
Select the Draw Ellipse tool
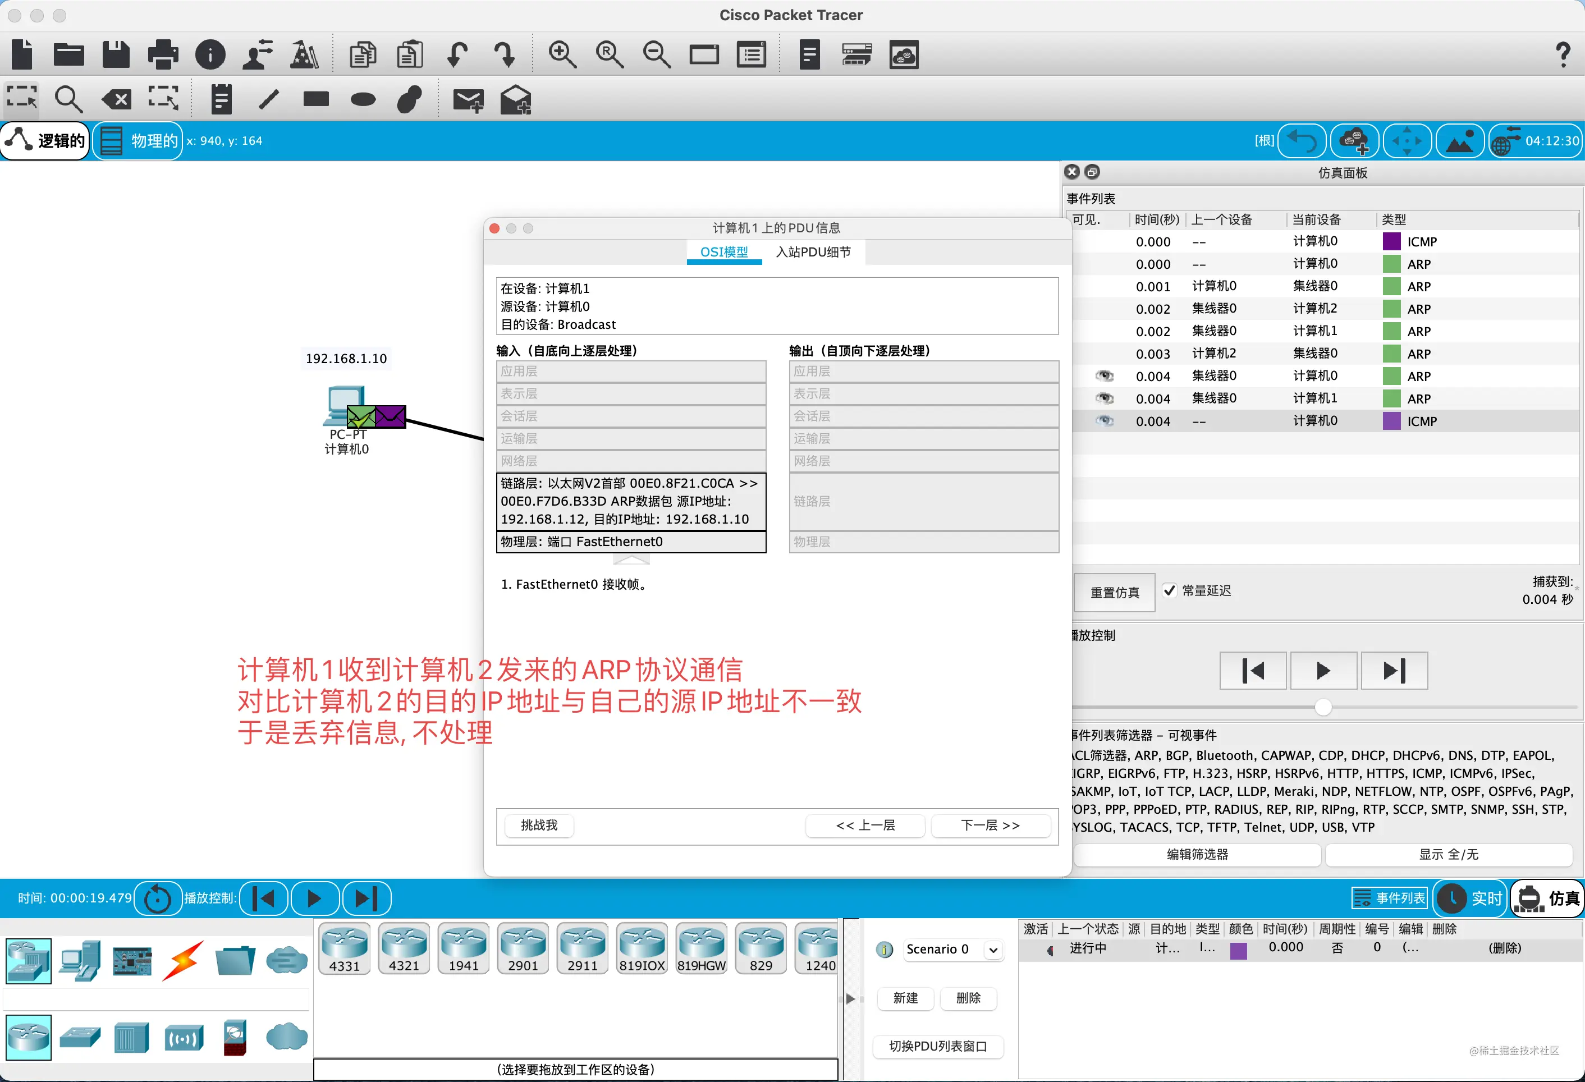(x=363, y=100)
